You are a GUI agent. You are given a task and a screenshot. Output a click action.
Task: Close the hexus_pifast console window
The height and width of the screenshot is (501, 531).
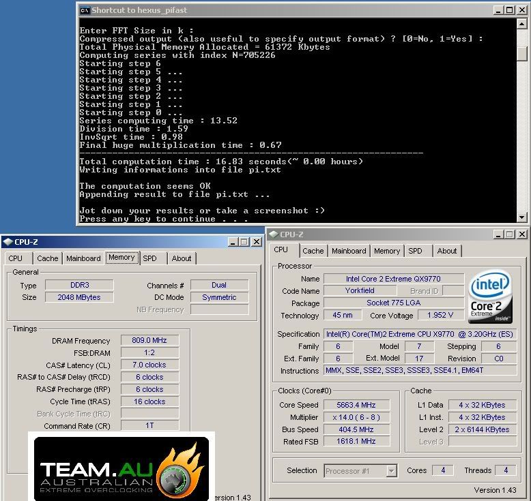pyautogui.click(x=522, y=10)
